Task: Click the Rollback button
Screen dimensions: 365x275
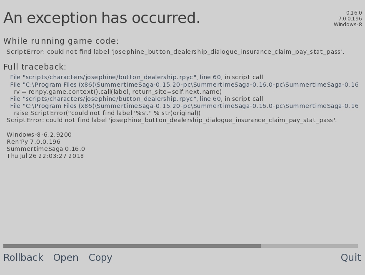Action: 23,257
